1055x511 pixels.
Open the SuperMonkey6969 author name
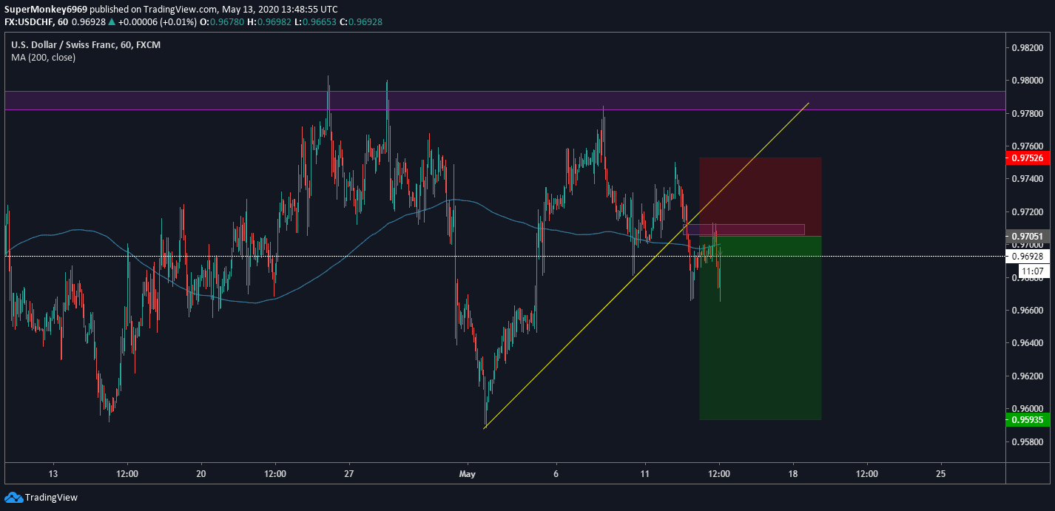click(x=46, y=9)
